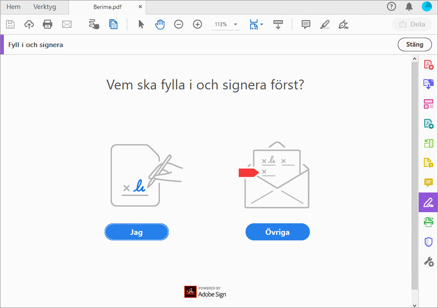Open the Skapa PDF tool from the right sidebar
This screenshot has width=438, height=308.
point(428,65)
